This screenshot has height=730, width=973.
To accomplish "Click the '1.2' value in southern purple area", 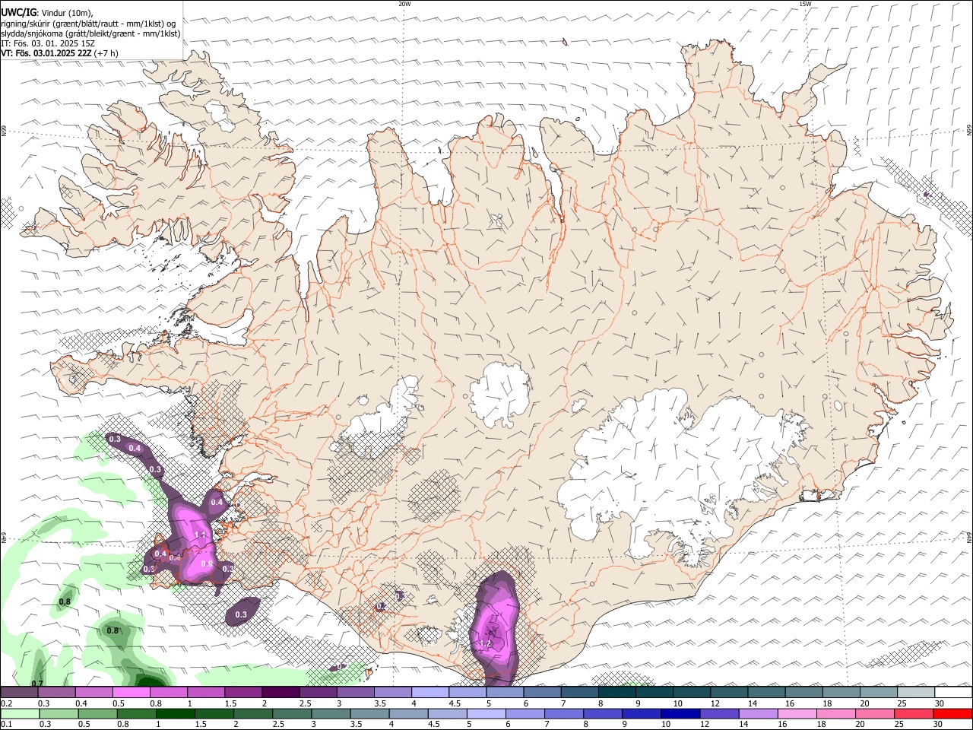I will coord(486,644).
